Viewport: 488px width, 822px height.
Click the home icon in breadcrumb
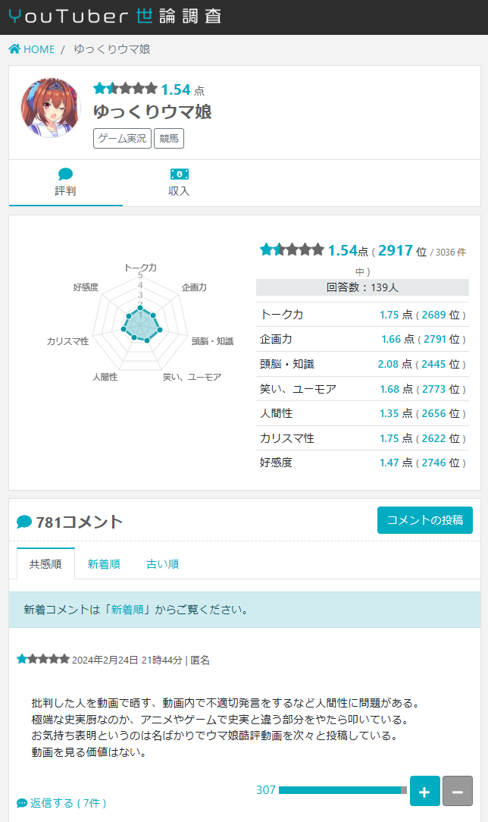14,49
